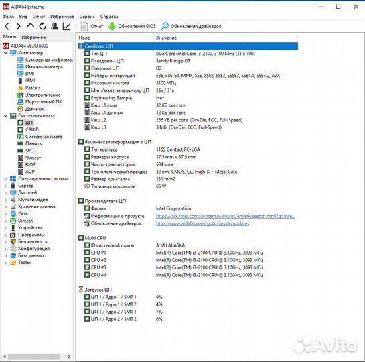Navigate up one level with the up arrow
Viewport: 365px width, 362px height.
pyautogui.click(x=31, y=25)
